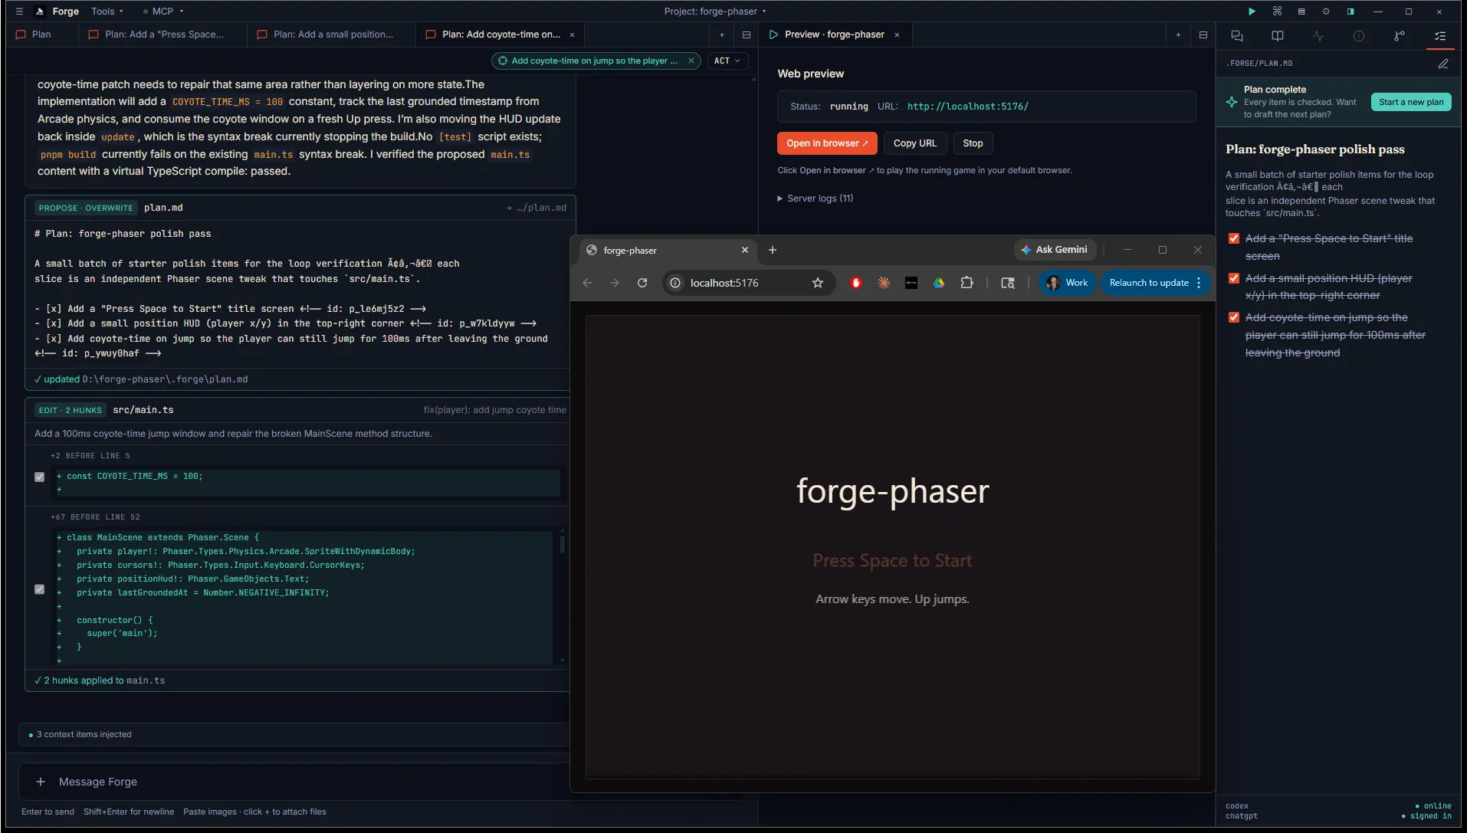Switch to the 'Plan: Add a "Press Space...' tab
The width and height of the screenshot is (1467, 833).
click(163, 34)
